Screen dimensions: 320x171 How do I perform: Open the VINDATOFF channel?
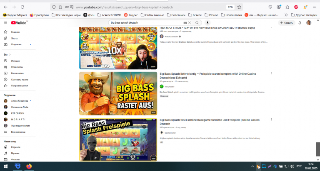tap(170, 87)
